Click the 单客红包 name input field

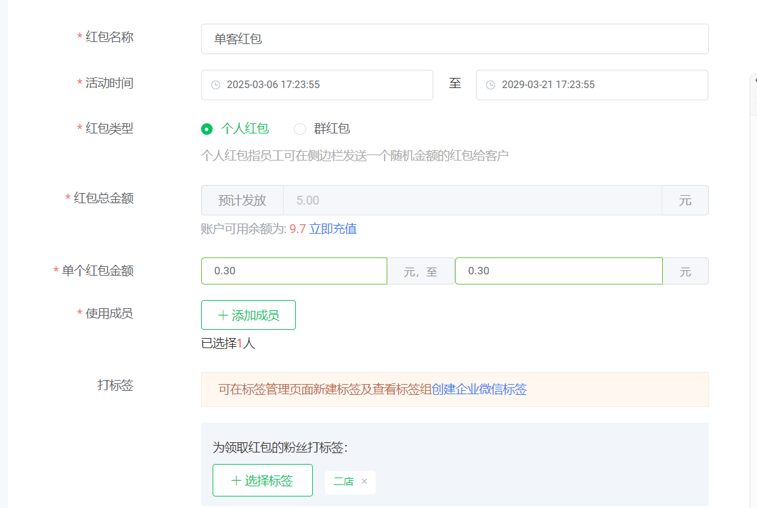click(x=454, y=39)
